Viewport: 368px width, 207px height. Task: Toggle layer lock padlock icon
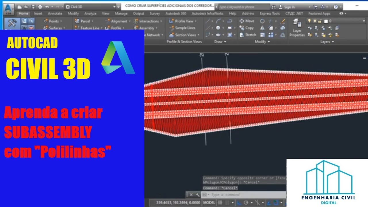[320, 21]
